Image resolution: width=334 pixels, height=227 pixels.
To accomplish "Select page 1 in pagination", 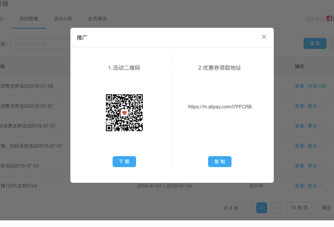I will click(262, 208).
